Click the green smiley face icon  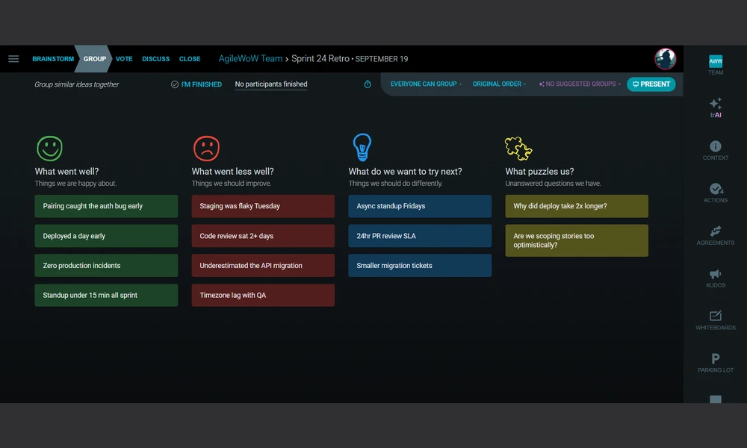[x=49, y=148]
